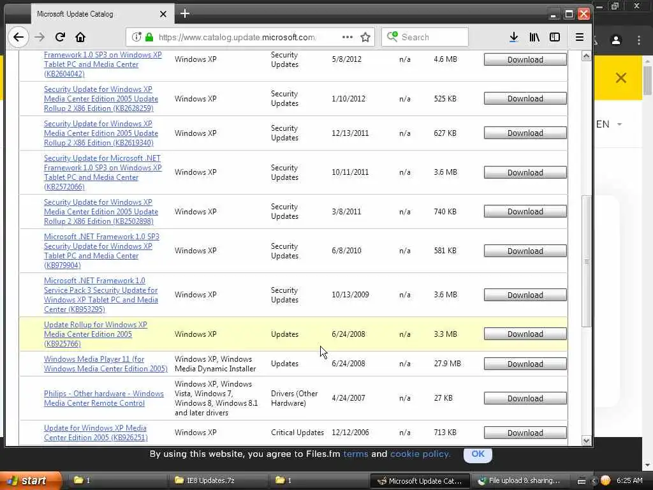The height and width of the screenshot is (490, 653).
Task: Click the Search box in toolbar
Action: click(425, 37)
